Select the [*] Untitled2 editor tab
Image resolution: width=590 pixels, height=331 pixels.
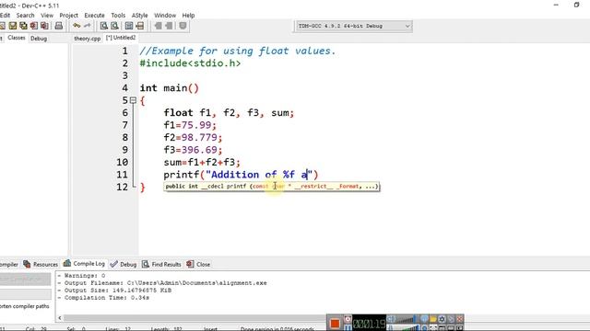tap(121, 38)
